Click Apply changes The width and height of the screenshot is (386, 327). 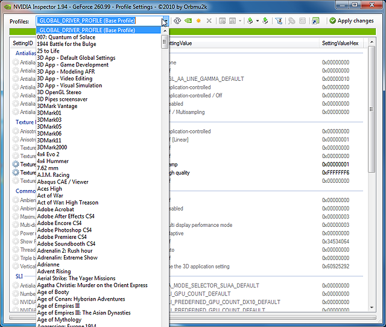point(352,21)
